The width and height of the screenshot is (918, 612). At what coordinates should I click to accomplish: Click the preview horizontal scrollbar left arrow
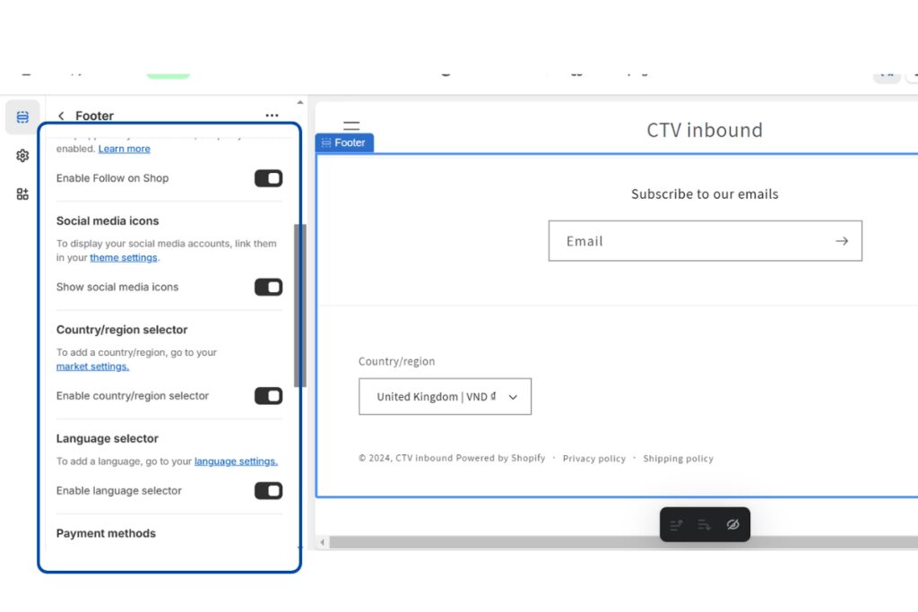pos(322,542)
